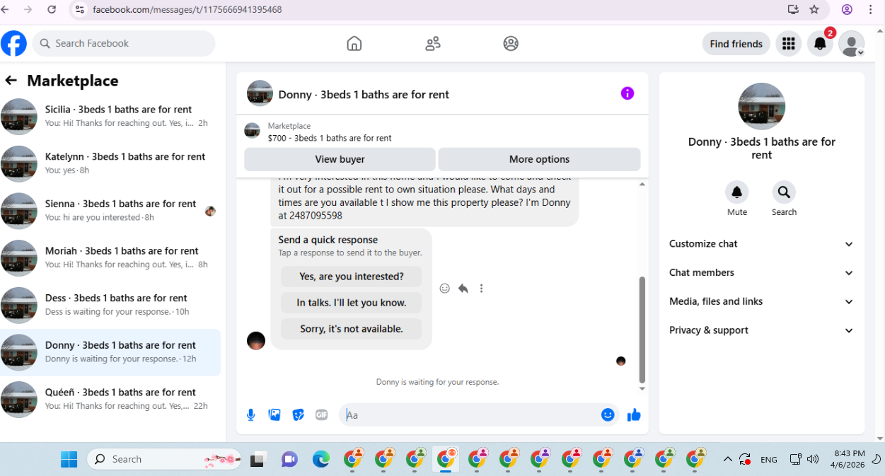Send quick response 'Yes, are you interested?'
885x476 pixels.
coord(352,277)
